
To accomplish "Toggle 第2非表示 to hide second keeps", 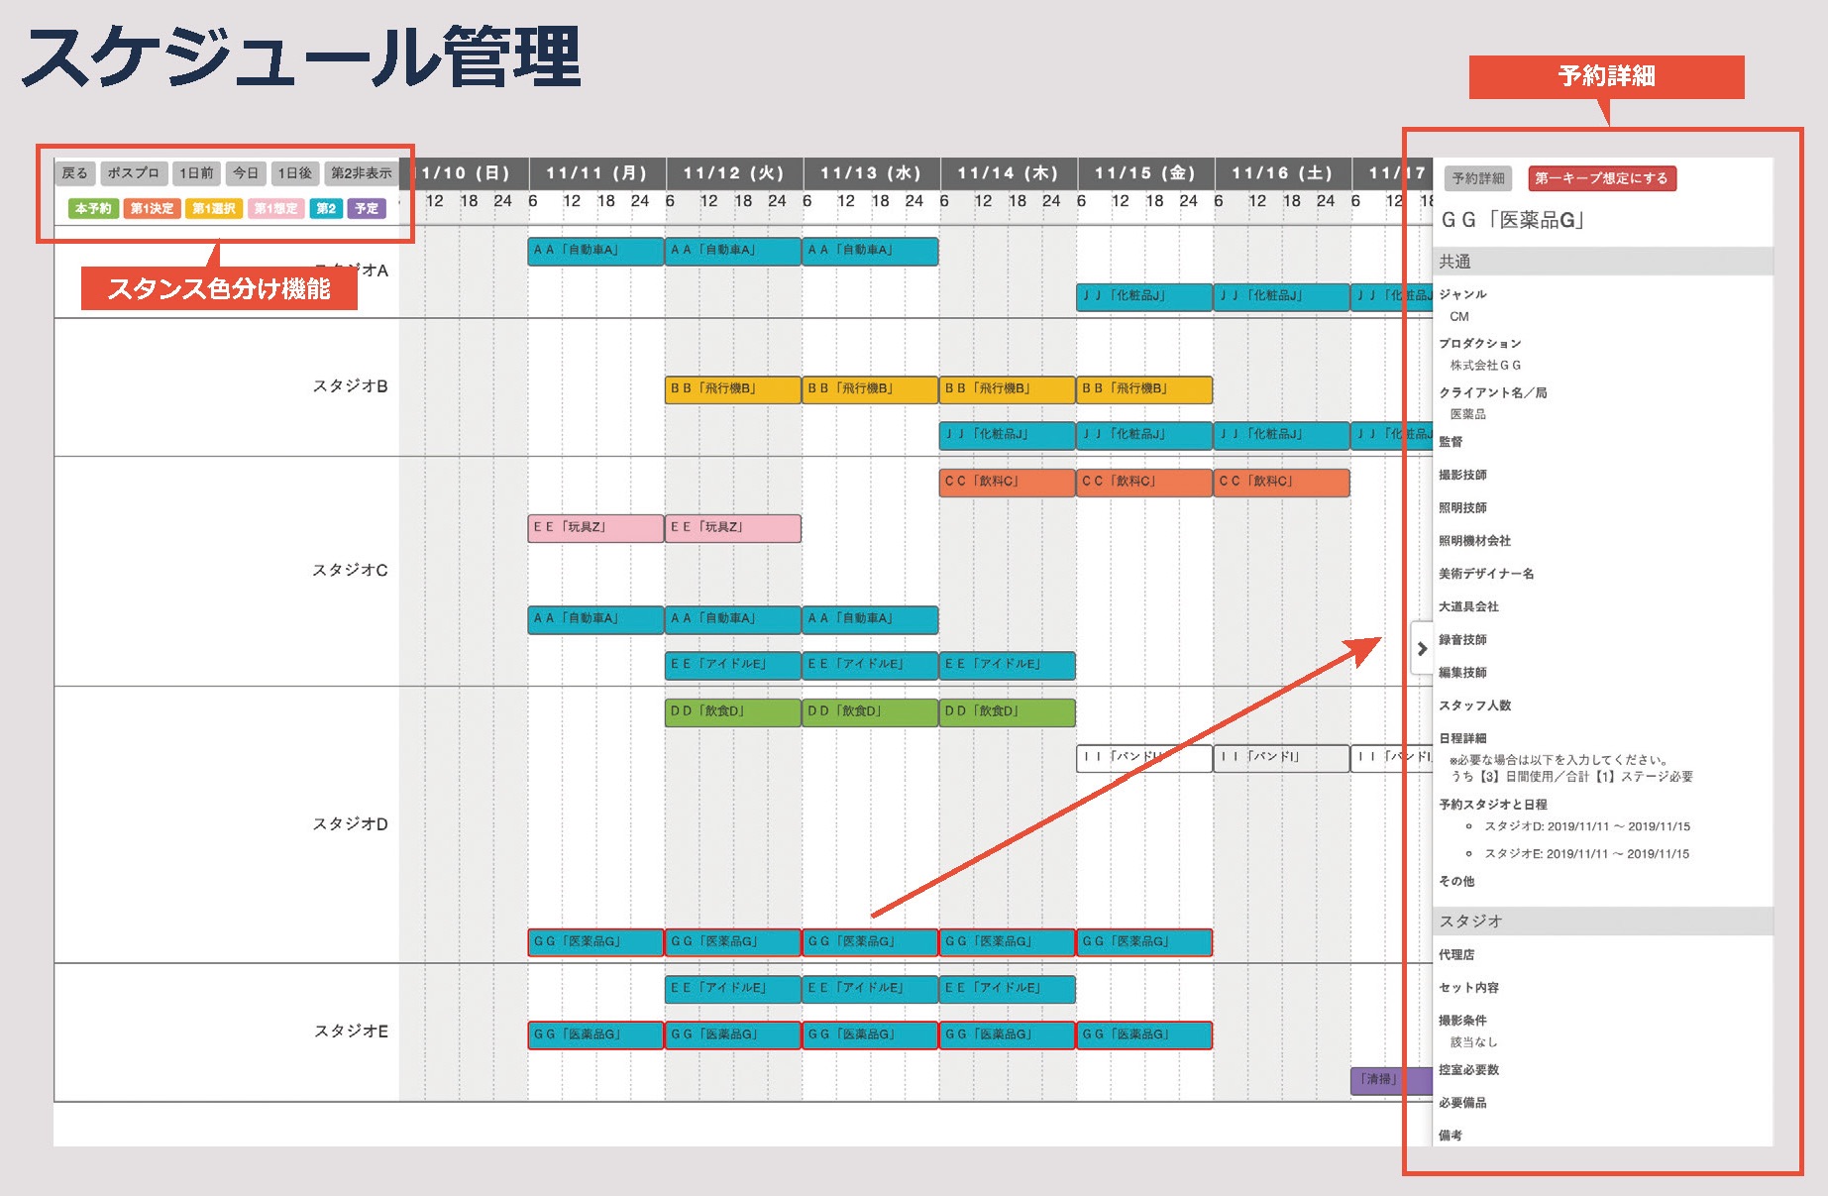I will (361, 173).
